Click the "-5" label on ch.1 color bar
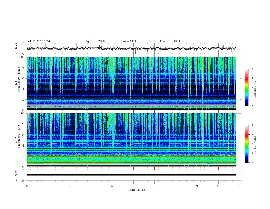The height and width of the screenshot is (209, 270). pos(251,87)
